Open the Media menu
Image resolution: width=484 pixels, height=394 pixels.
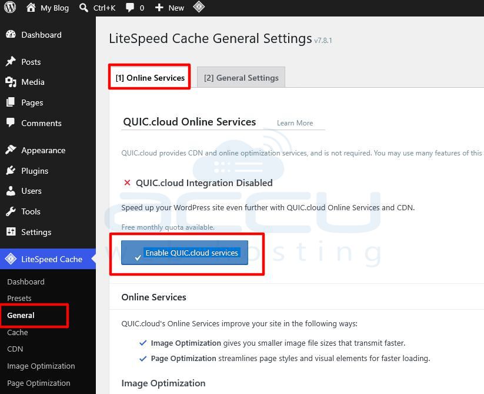coord(48,82)
